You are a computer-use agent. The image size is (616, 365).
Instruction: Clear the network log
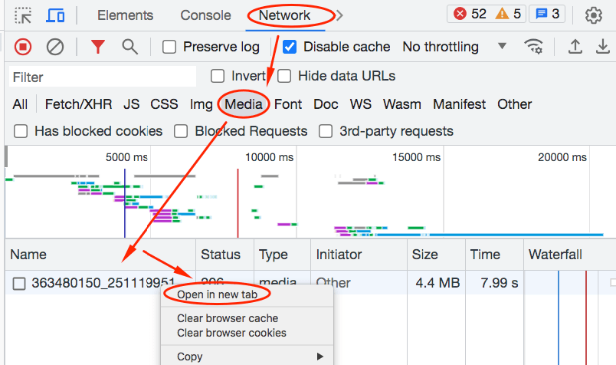point(55,47)
